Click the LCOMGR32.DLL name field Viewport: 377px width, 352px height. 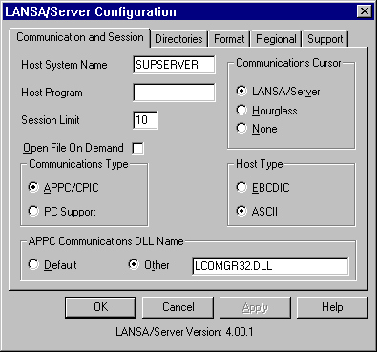pyautogui.click(x=270, y=266)
